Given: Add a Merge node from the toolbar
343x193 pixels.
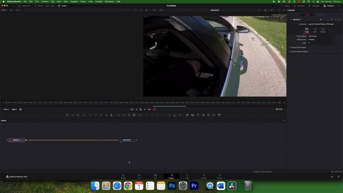Looking at the screenshot, I should click(118, 115).
